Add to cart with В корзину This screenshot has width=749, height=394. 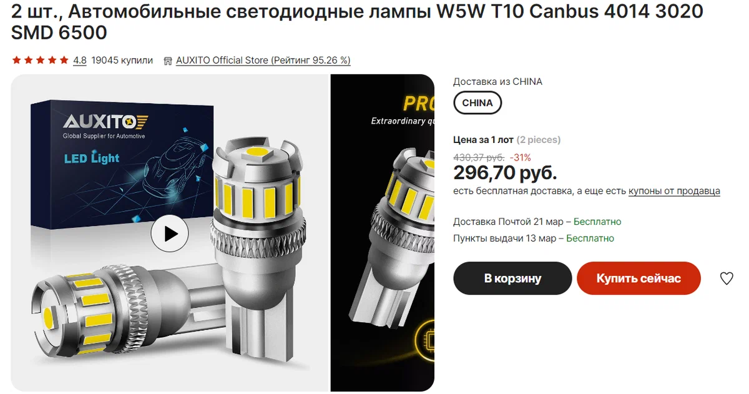click(x=512, y=278)
